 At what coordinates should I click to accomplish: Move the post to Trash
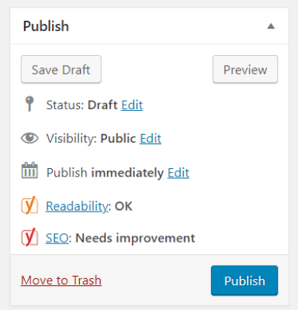(x=61, y=281)
